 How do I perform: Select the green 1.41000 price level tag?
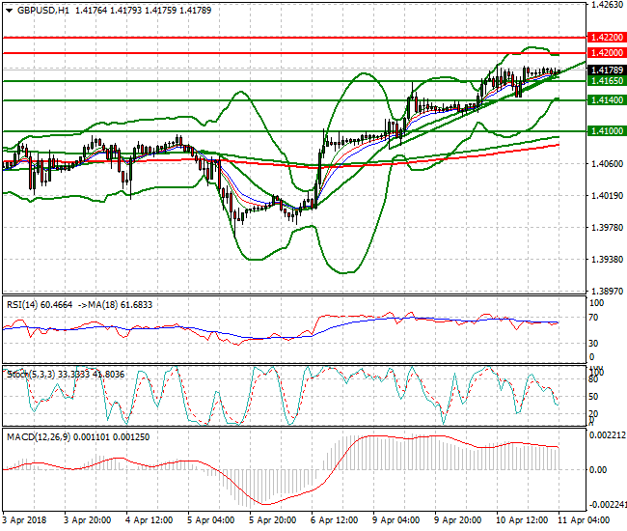click(x=607, y=130)
